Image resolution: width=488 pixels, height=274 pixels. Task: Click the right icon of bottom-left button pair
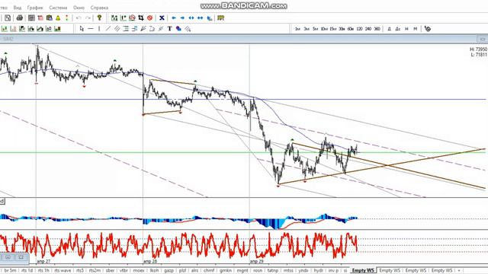click(x=21, y=257)
